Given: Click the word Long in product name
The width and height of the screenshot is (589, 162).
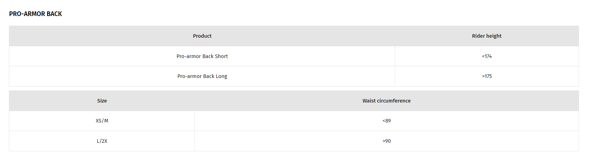Looking at the screenshot, I should click(221, 76).
